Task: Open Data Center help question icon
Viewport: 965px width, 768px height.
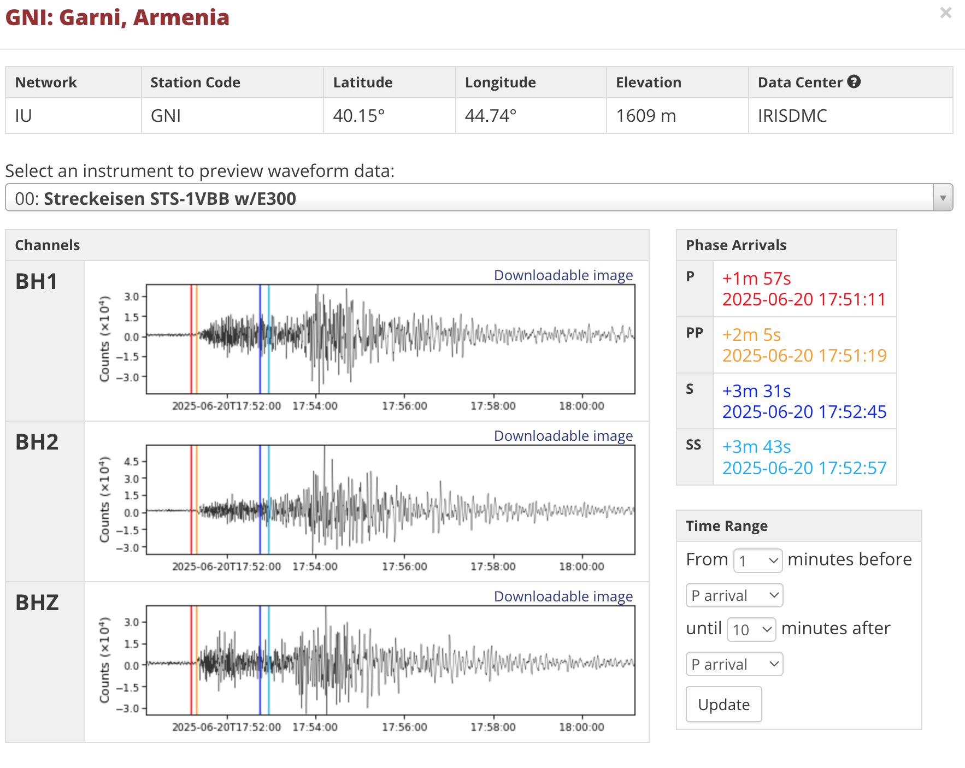Action: [x=854, y=82]
